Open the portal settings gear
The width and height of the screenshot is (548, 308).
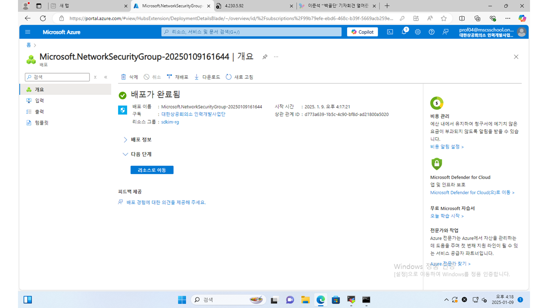pos(418,32)
